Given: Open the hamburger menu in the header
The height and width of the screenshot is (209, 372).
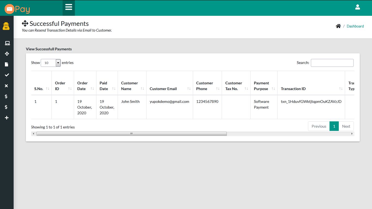Looking at the screenshot, I should 68,8.
